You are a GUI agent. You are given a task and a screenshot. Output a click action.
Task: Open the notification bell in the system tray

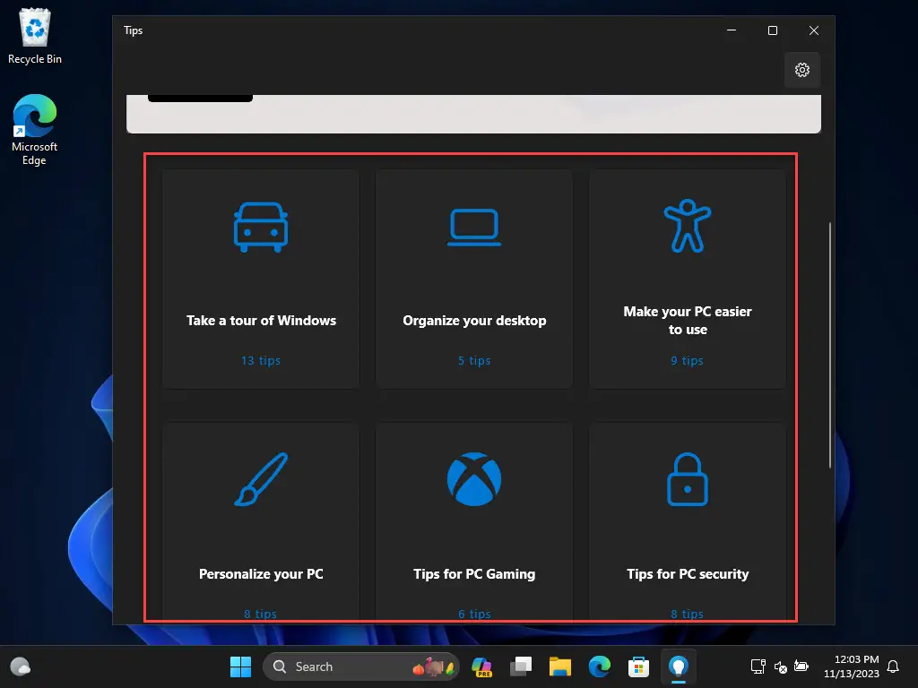pos(893,666)
